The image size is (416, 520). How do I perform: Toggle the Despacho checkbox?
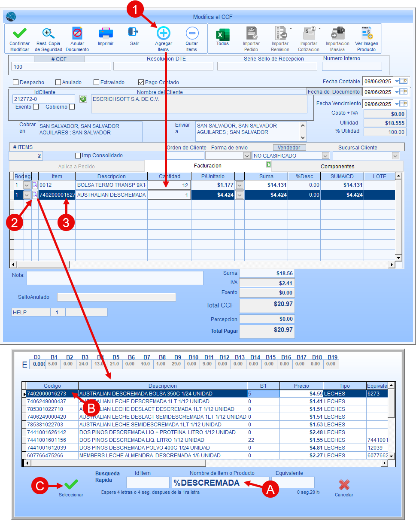[x=16, y=82]
